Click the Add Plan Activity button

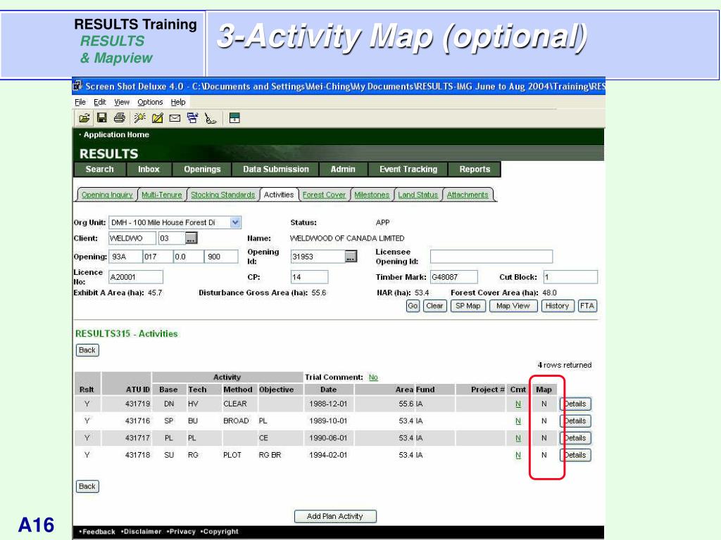(334, 517)
